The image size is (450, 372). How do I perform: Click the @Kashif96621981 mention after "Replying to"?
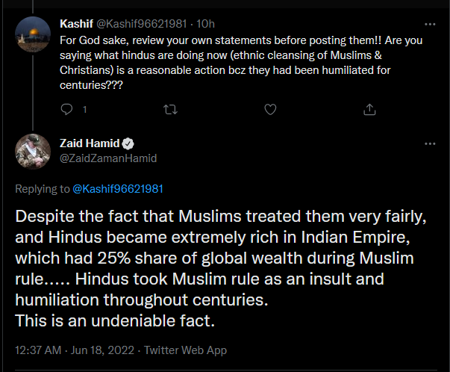[118, 189]
